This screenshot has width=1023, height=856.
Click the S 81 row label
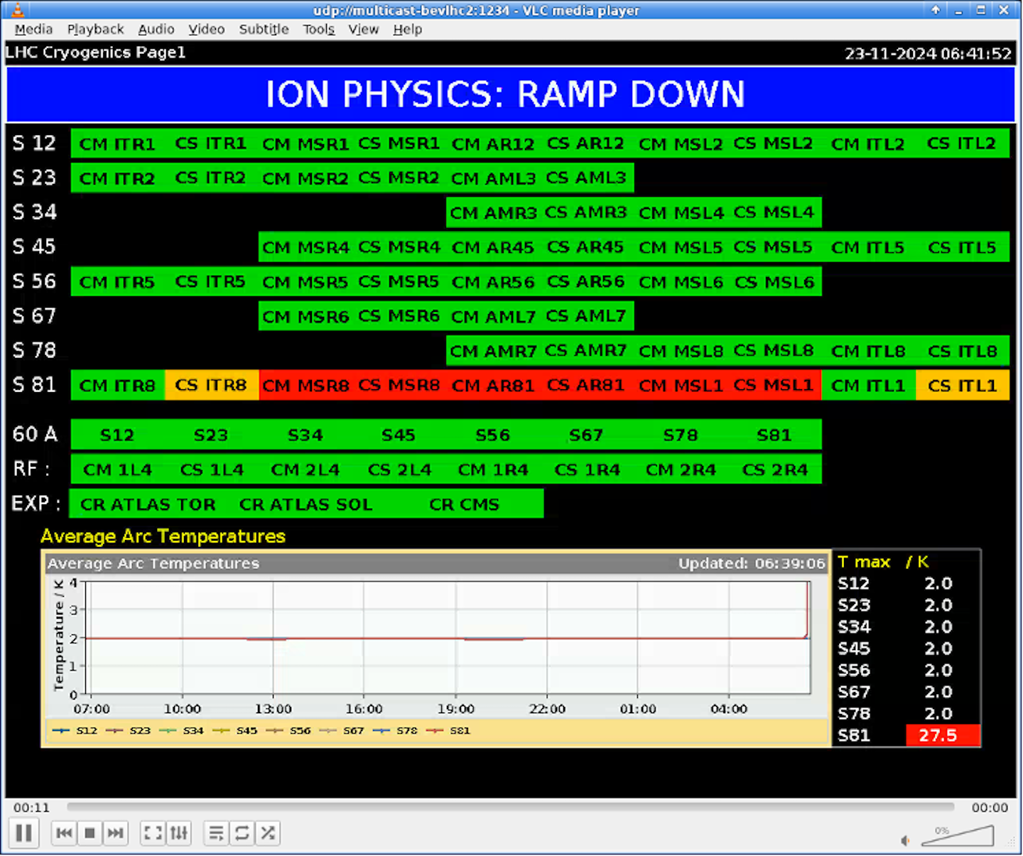coord(34,384)
